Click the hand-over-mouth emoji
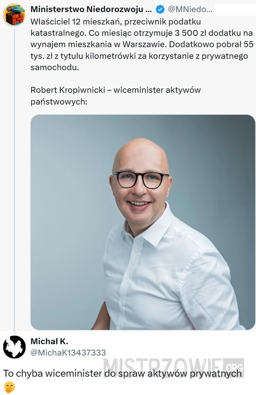This screenshot has height=395, width=256. click(x=9, y=387)
